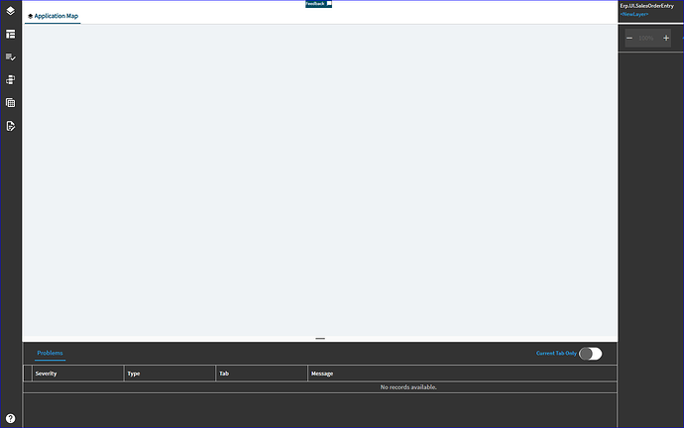Click the zoom in plus button
Viewport: 684px width, 428px height.
click(666, 38)
